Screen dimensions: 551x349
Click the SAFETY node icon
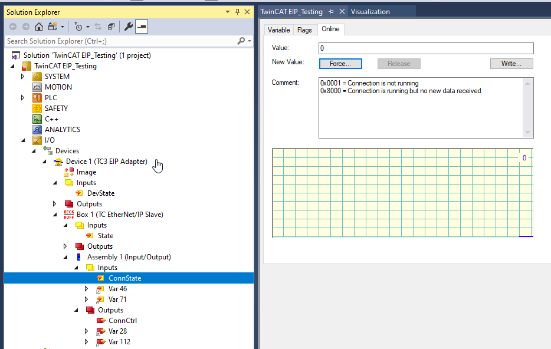pos(37,108)
